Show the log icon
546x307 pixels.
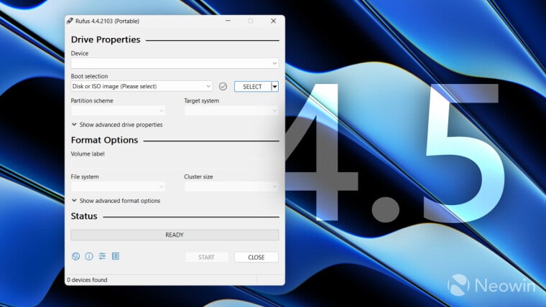(116, 256)
